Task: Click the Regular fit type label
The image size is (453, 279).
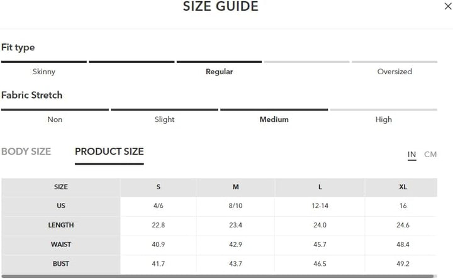Action: click(x=219, y=72)
